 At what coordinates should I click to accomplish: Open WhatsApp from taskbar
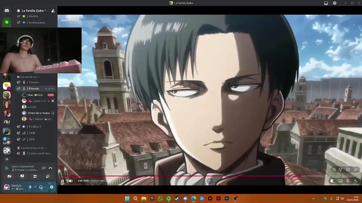tap(160, 198)
